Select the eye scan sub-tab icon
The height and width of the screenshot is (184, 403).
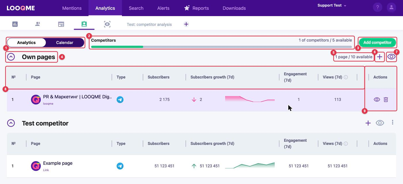[x=107, y=24]
